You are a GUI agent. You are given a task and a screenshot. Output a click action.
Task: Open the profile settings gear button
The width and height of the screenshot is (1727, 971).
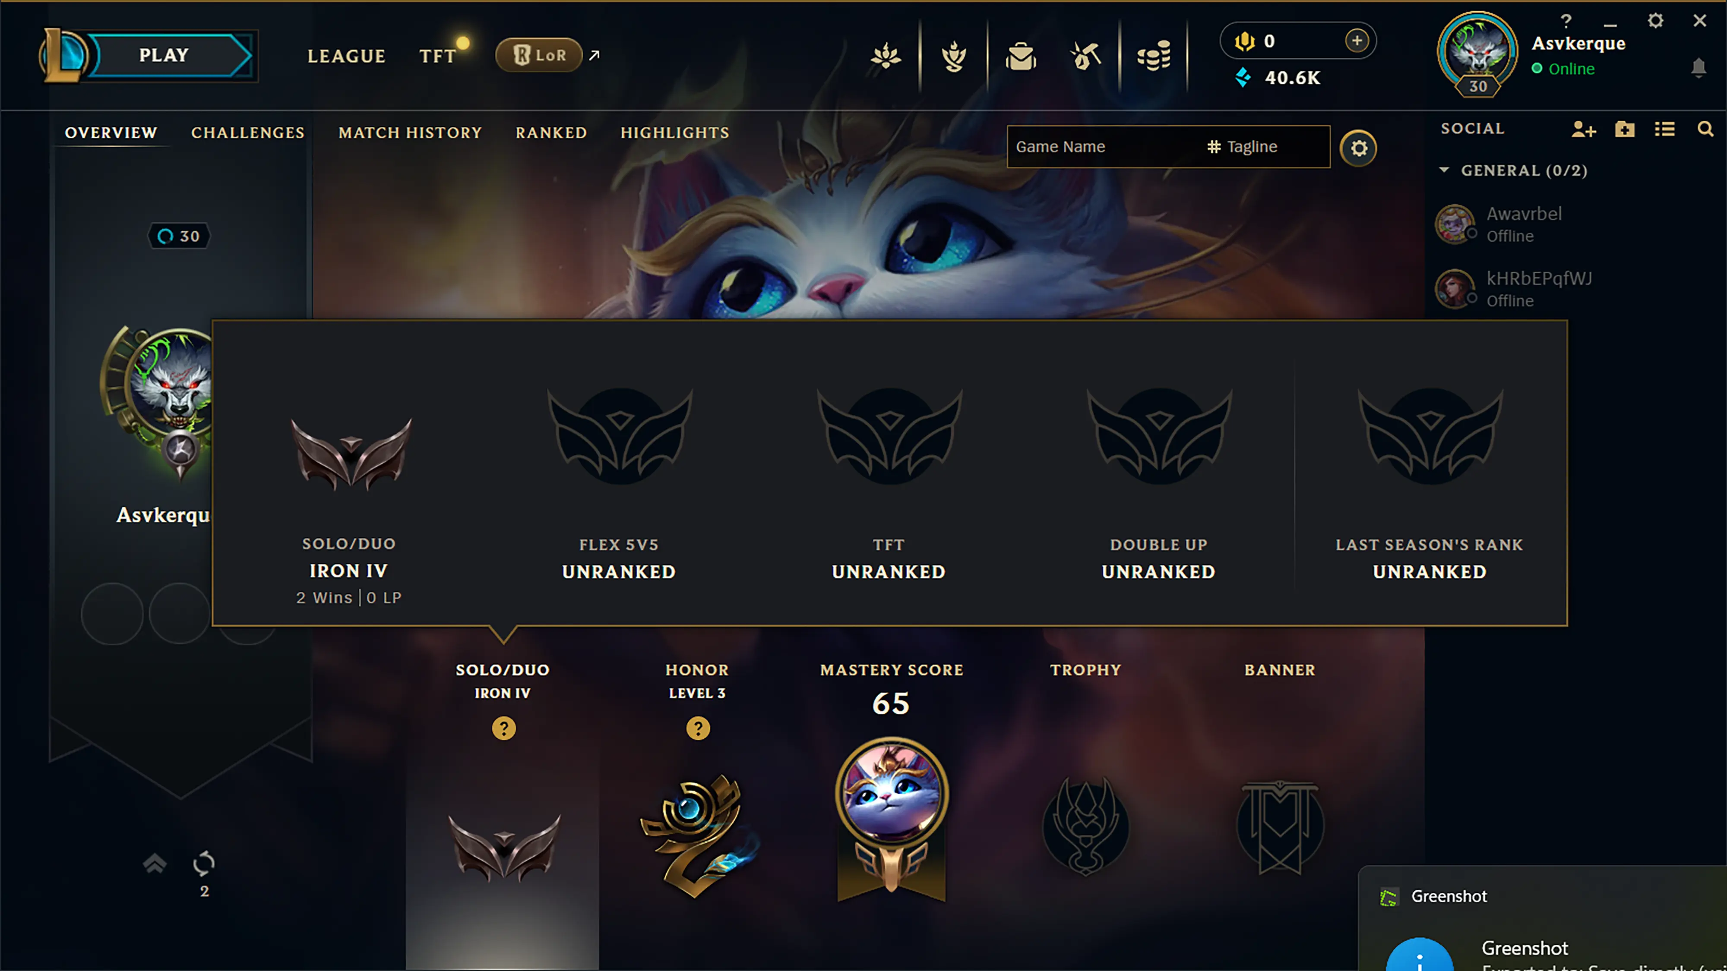1358,148
